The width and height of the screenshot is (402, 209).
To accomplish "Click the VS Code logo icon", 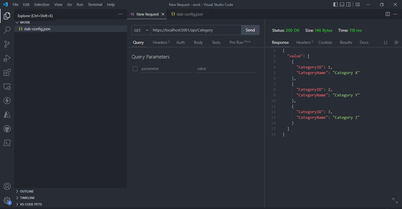I will [x=5, y=4].
